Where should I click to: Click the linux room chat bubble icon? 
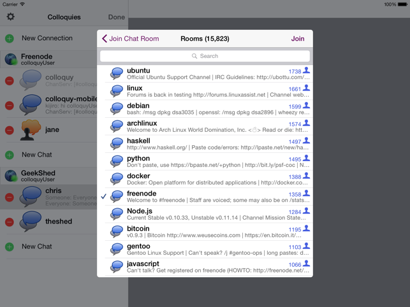(117, 91)
